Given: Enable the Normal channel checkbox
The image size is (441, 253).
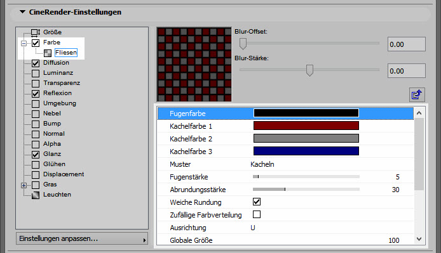Looking at the screenshot, I should pos(36,134).
